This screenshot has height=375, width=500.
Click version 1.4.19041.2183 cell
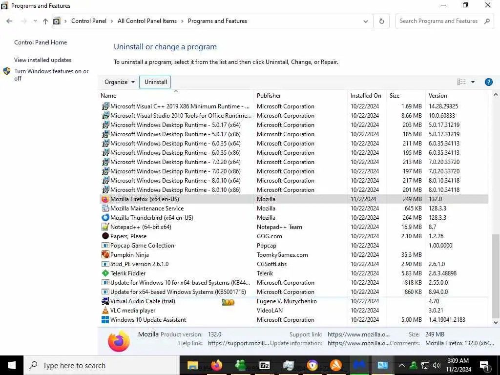[x=447, y=319]
